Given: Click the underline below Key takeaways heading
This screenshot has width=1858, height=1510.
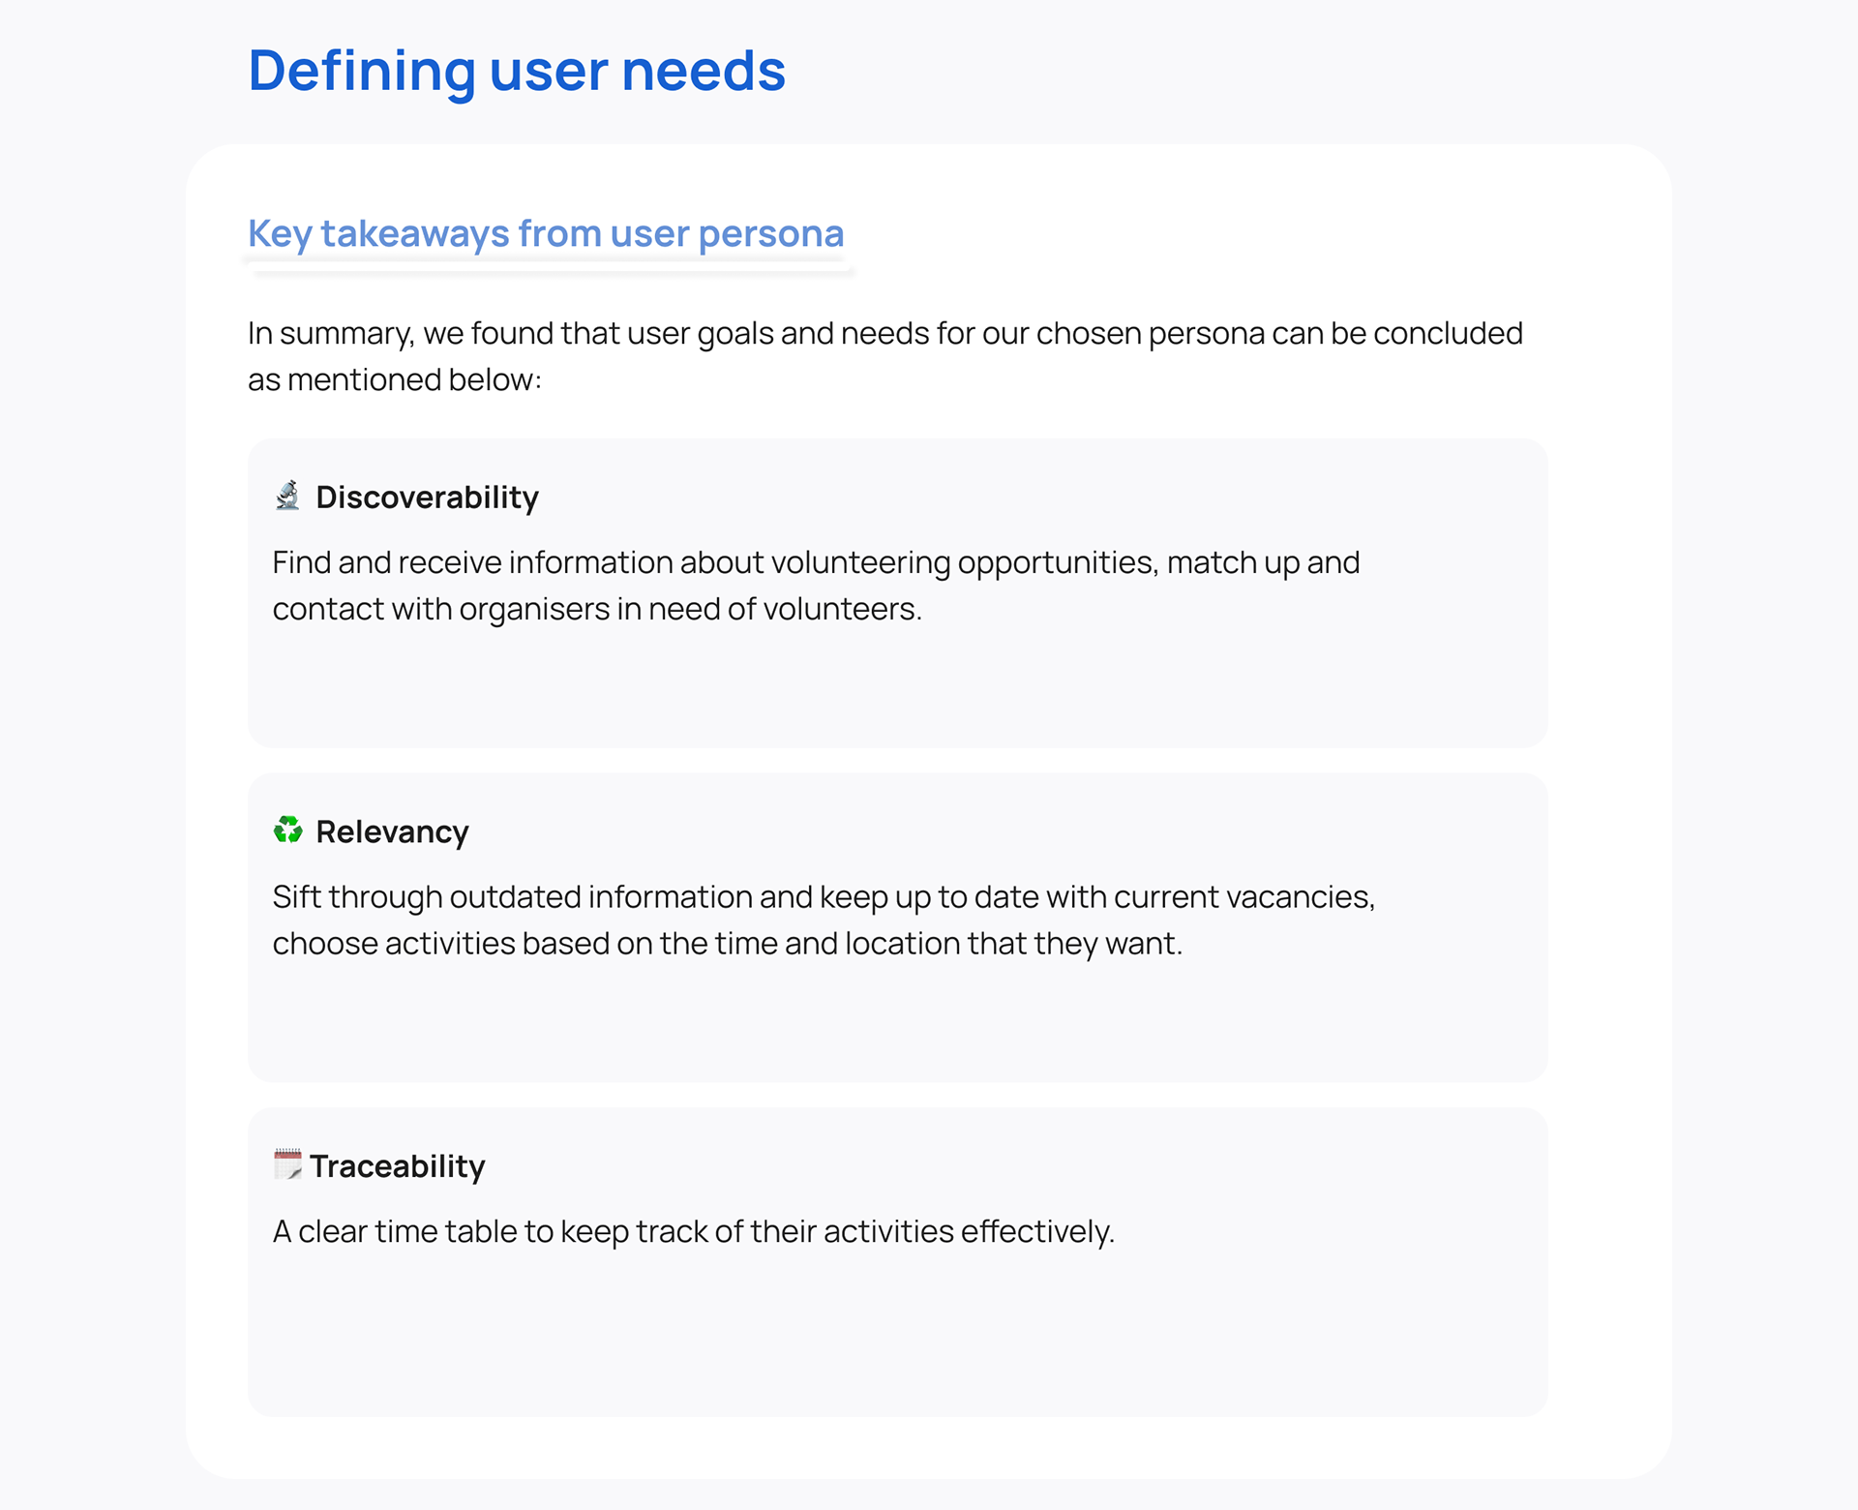Looking at the screenshot, I should [x=552, y=271].
